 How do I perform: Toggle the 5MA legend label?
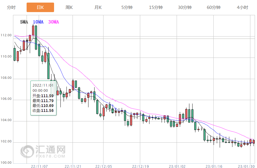click(24, 22)
